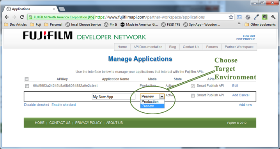The image size is (280, 149).
Task: Open a new tab with the new-tab button
Action: coord(62,9)
